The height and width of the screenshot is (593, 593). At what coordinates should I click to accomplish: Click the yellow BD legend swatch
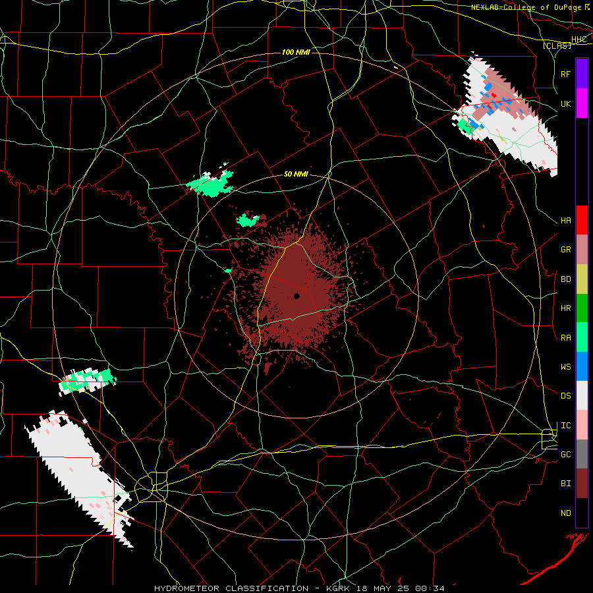(x=582, y=279)
